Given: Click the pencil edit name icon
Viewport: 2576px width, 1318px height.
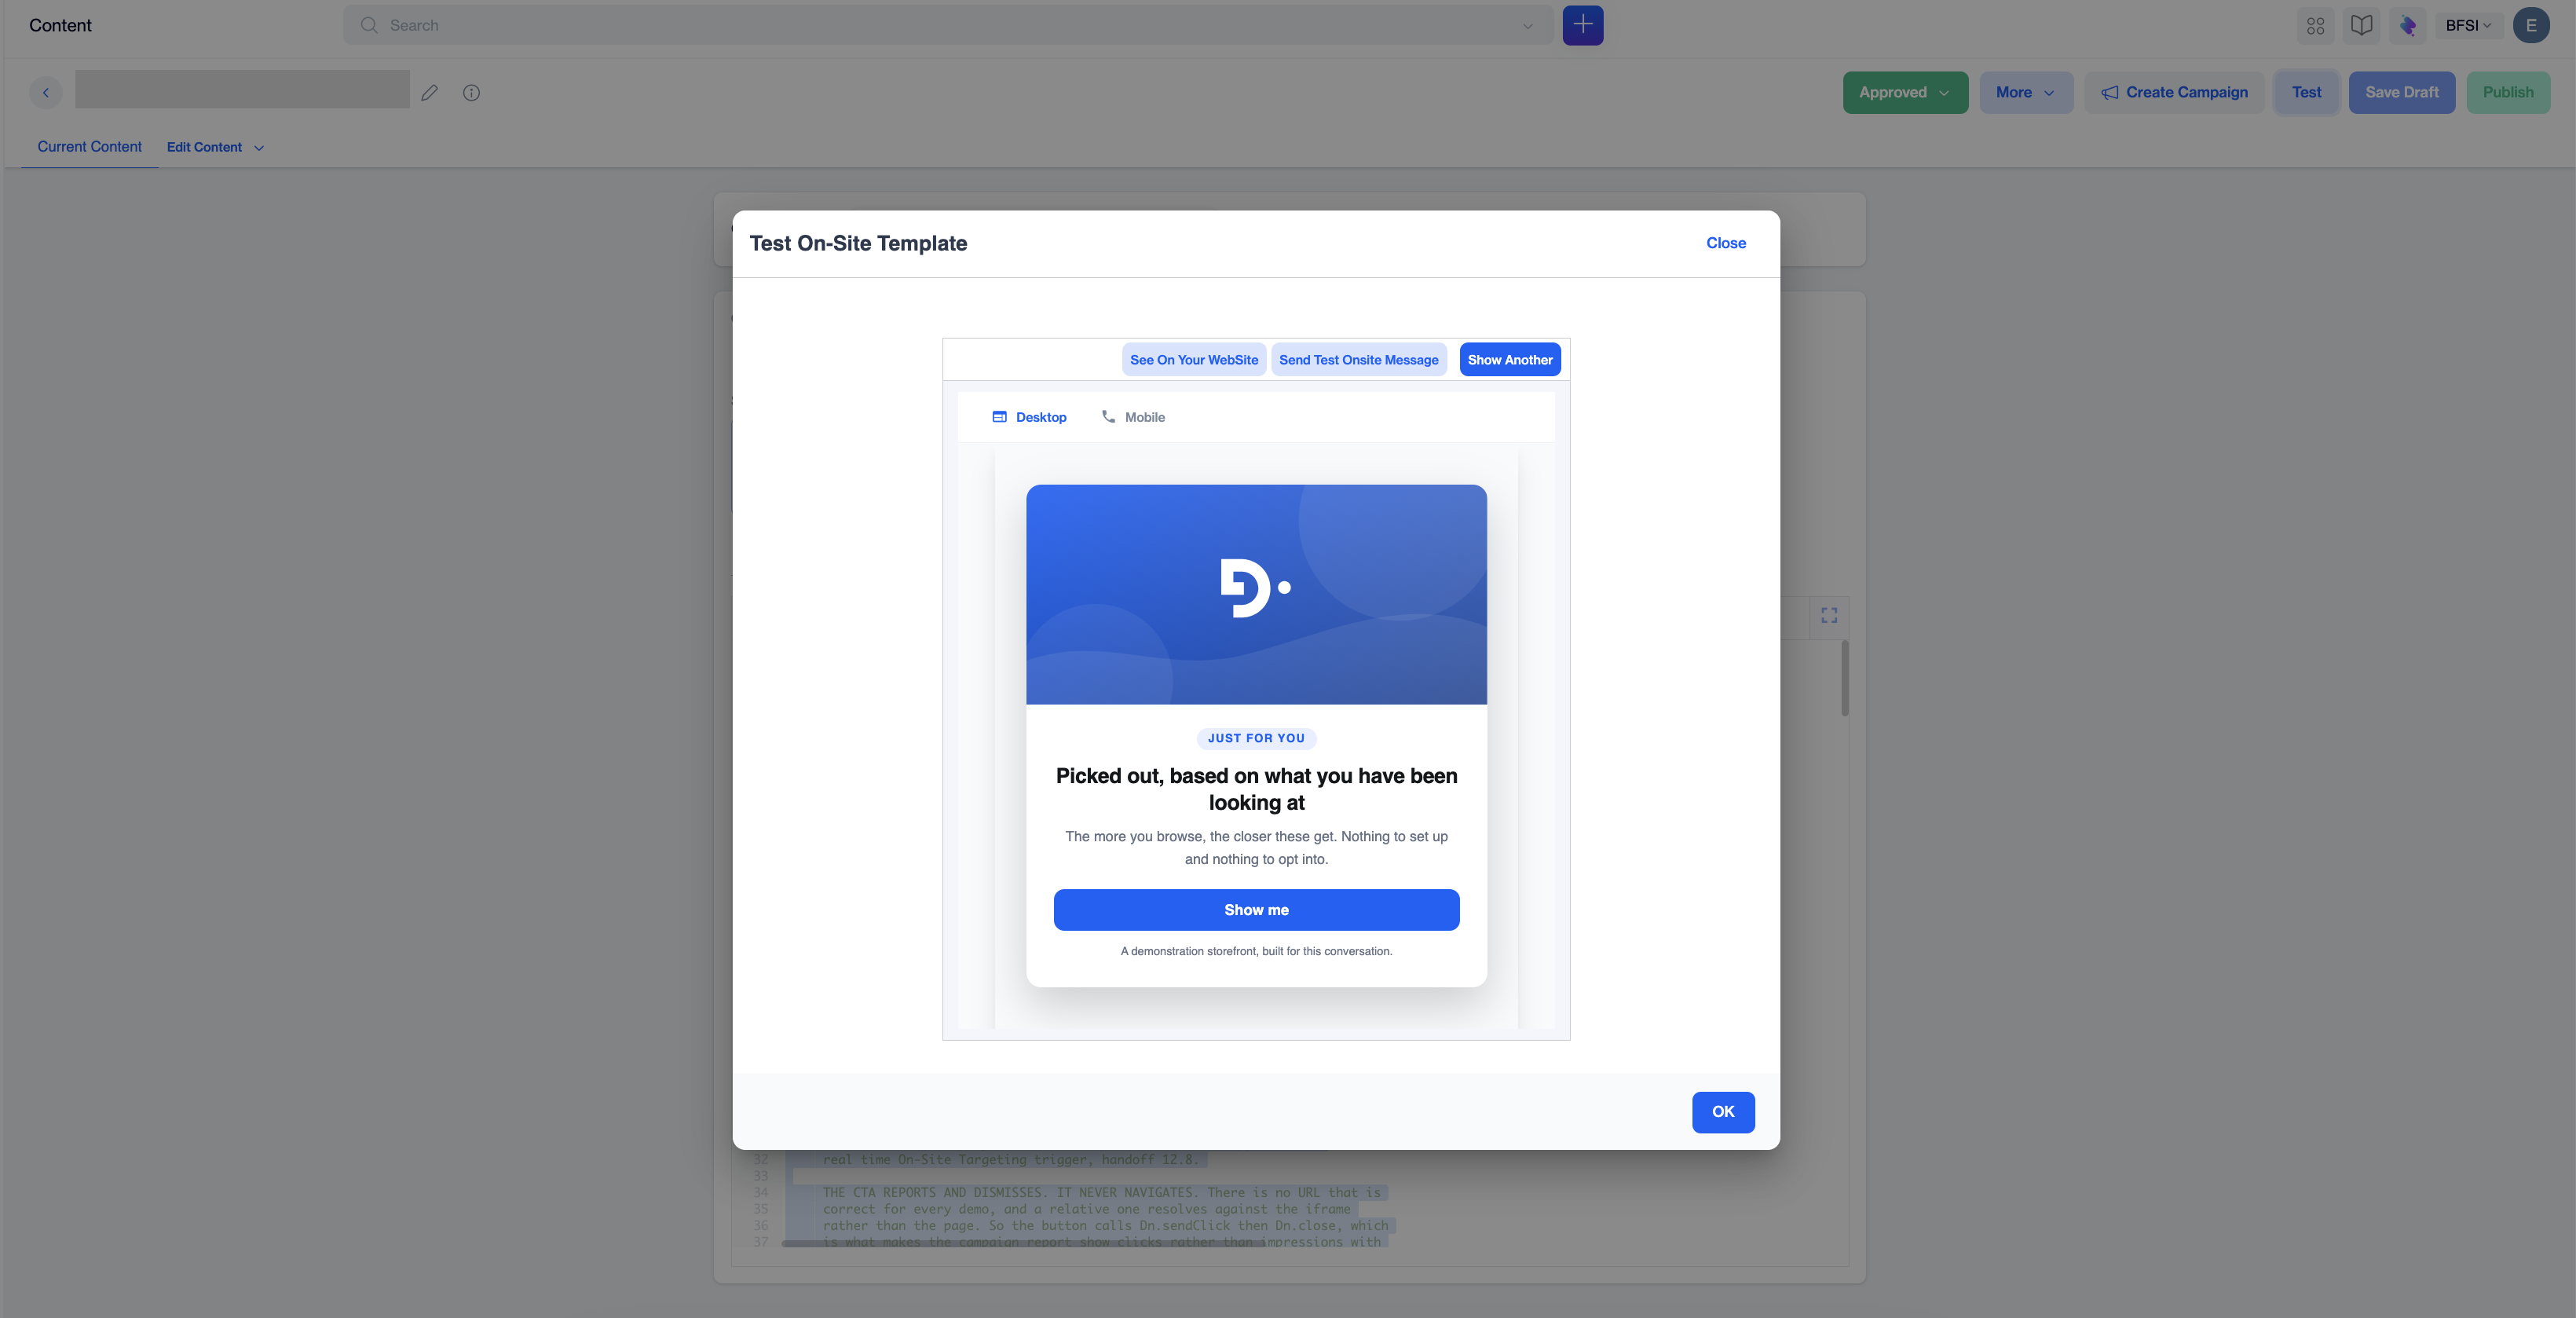Looking at the screenshot, I should coord(430,92).
